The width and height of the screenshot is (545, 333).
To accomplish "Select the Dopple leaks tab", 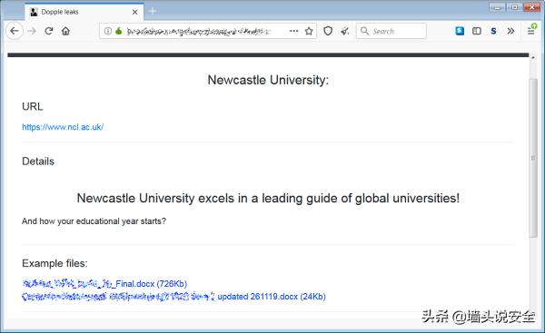I will click(x=84, y=12).
